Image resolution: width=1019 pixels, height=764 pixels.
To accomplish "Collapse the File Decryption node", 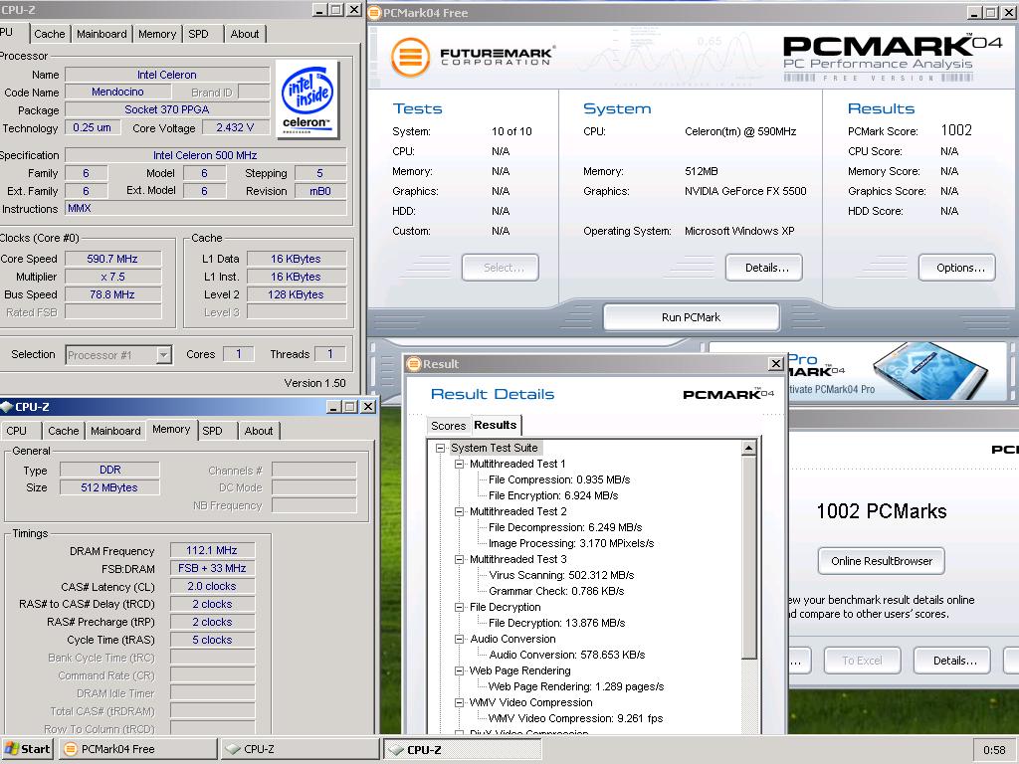I will [x=459, y=607].
